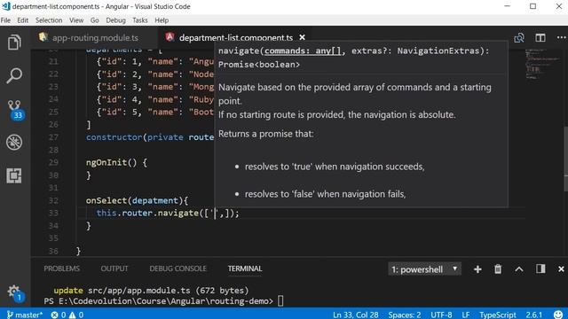Click the master branch status item
Viewport: 568px width, 319px height.
pyautogui.click(x=25, y=315)
